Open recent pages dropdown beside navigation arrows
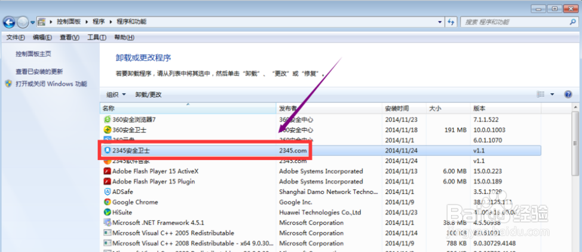The image size is (582, 252). [33, 22]
